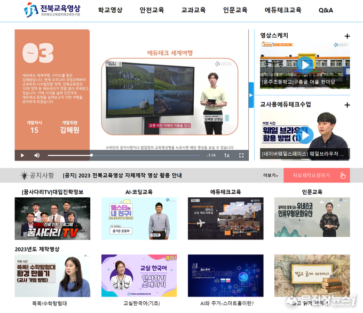The height and width of the screenshot is (313, 363).
Task: Click the 교사용에듀테크수업 section title
Action: (286, 105)
